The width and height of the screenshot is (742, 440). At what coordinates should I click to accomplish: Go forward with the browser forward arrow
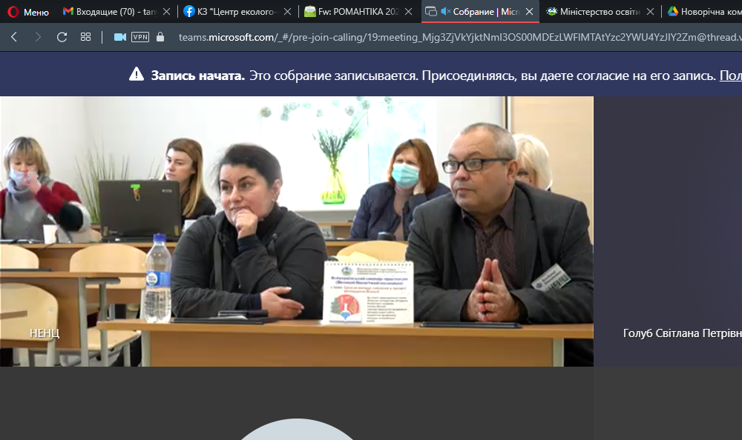tap(38, 37)
